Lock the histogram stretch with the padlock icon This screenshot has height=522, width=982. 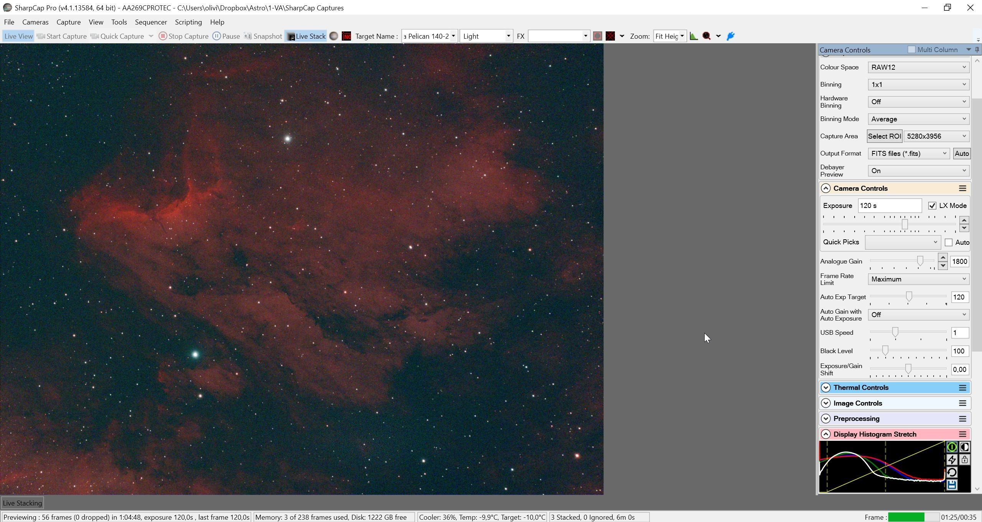964,460
